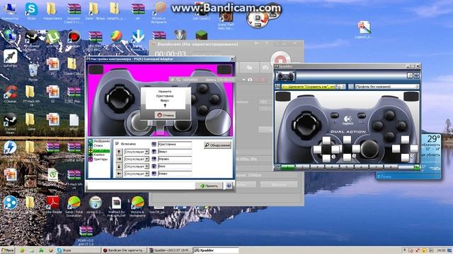This screenshot has height=254, width=453.
Task: Edit the Вправо name field
Action: (x=175, y=159)
